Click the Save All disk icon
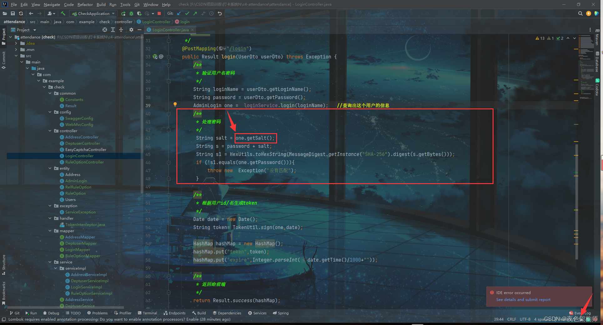Viewport: 603px width, 325px height. pyautogui.click(x=13, y=13)
